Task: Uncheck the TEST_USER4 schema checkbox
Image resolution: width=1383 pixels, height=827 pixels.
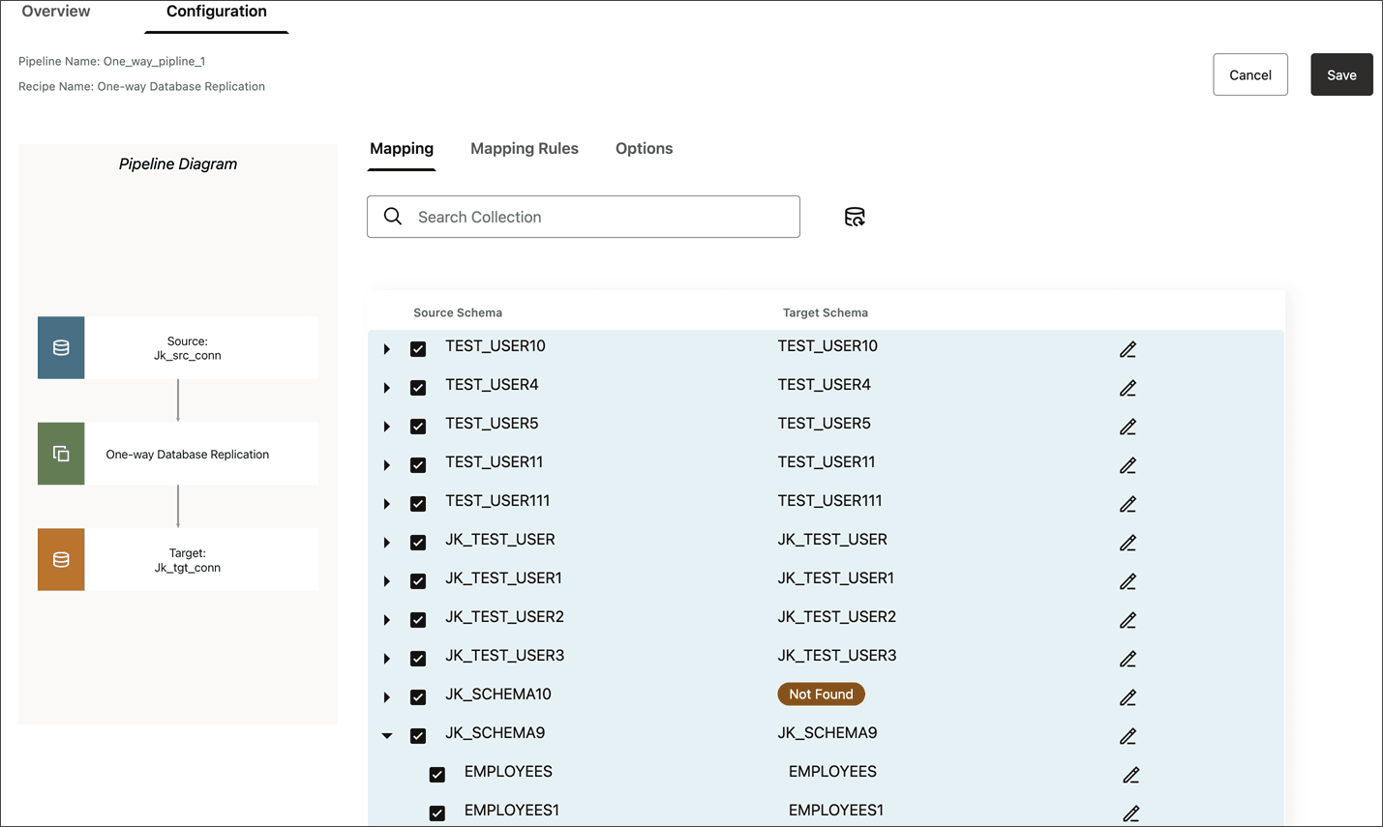Action: (418, 387)
